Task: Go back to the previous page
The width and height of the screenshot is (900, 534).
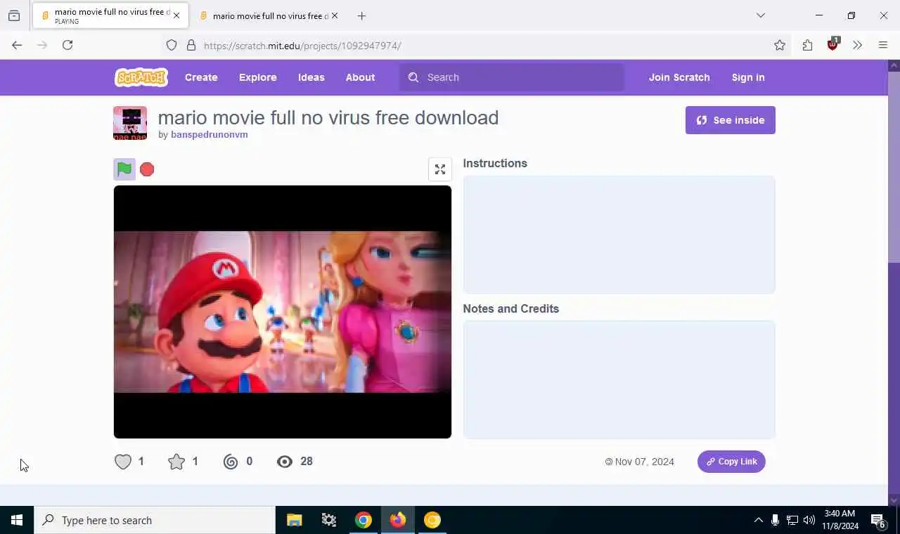Action: coord(17,45)
